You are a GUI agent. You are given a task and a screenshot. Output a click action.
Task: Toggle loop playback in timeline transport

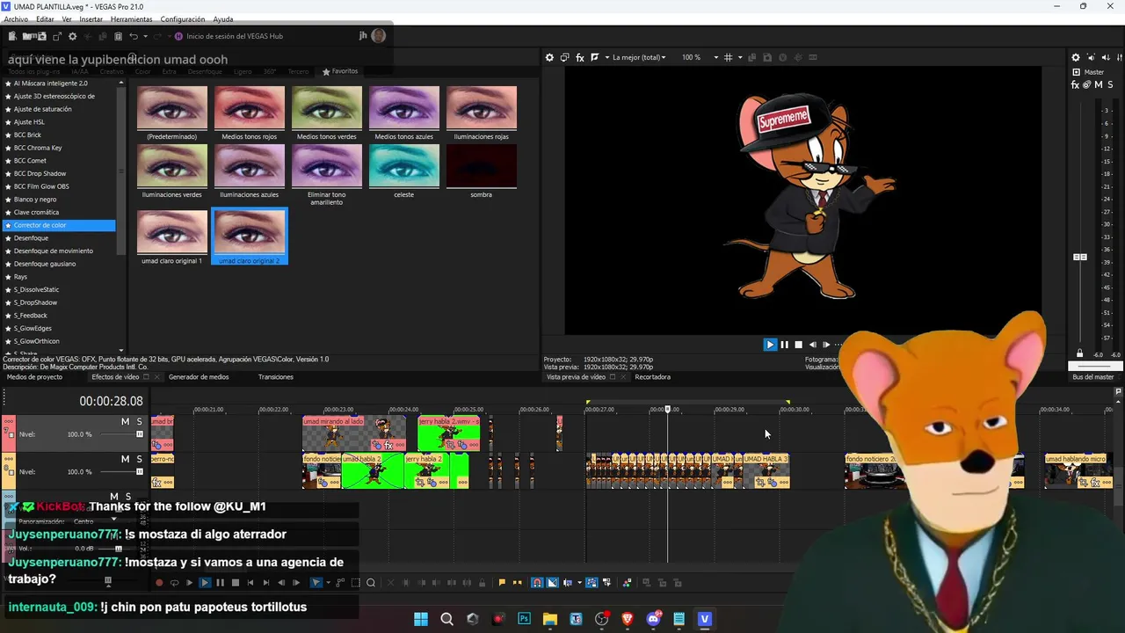pyautogui.click(x=174, y=583)
